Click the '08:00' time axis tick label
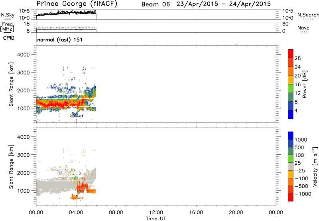Image resolution: width=319 pixels, height=221 pixels. click(116, 213)
